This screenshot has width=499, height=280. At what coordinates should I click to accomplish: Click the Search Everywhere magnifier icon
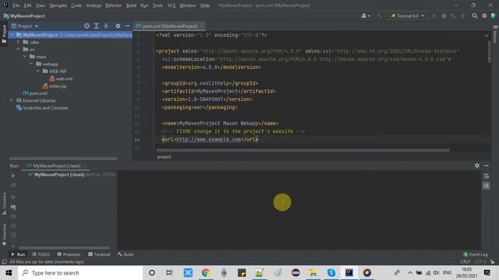coord(475,16)
